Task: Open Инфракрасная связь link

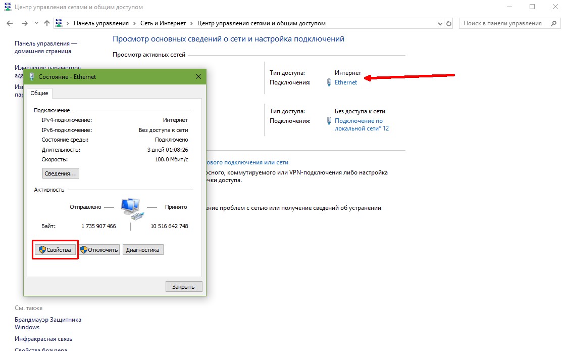Action: coord(43,339)
